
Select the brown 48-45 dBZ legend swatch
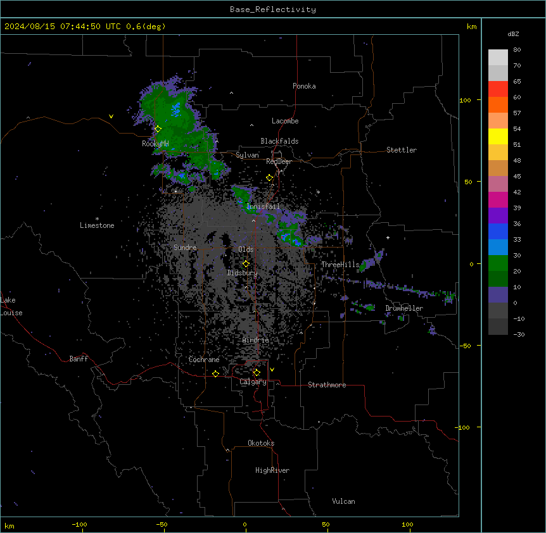498,168
